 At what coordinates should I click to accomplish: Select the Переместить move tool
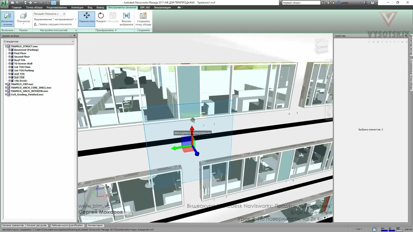point(86,19)
